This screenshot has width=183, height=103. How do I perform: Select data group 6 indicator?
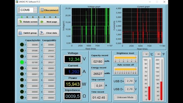click(22, 80)
